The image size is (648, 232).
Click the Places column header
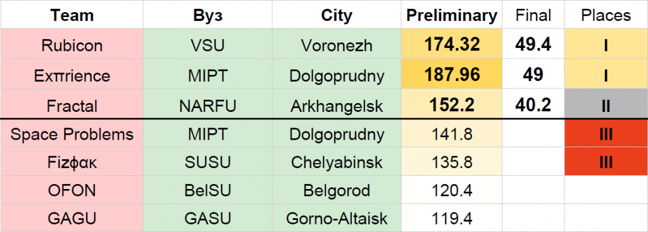coord(606,15)
